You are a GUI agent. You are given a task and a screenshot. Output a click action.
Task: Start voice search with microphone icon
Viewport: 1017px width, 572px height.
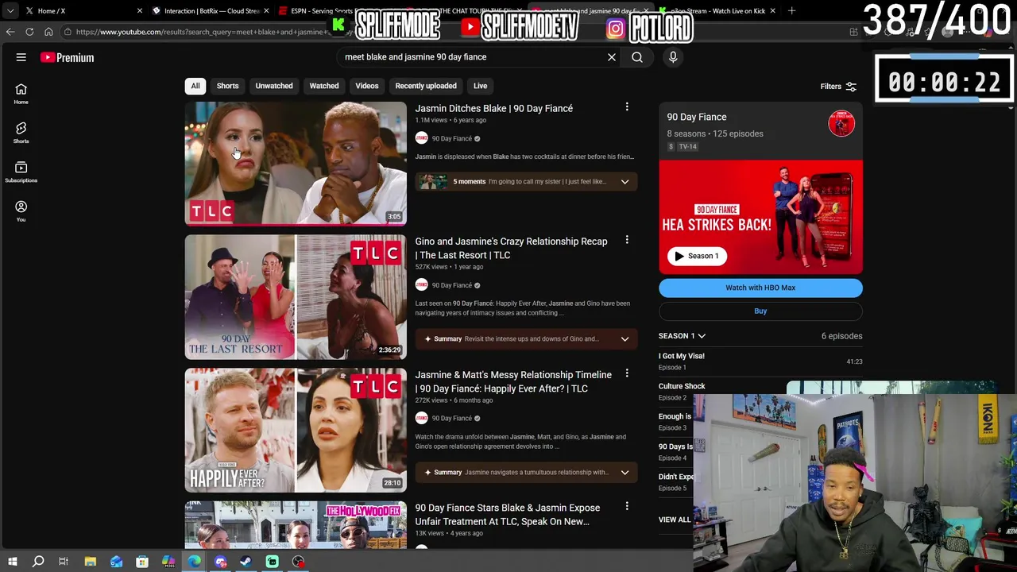click(673, 57)
